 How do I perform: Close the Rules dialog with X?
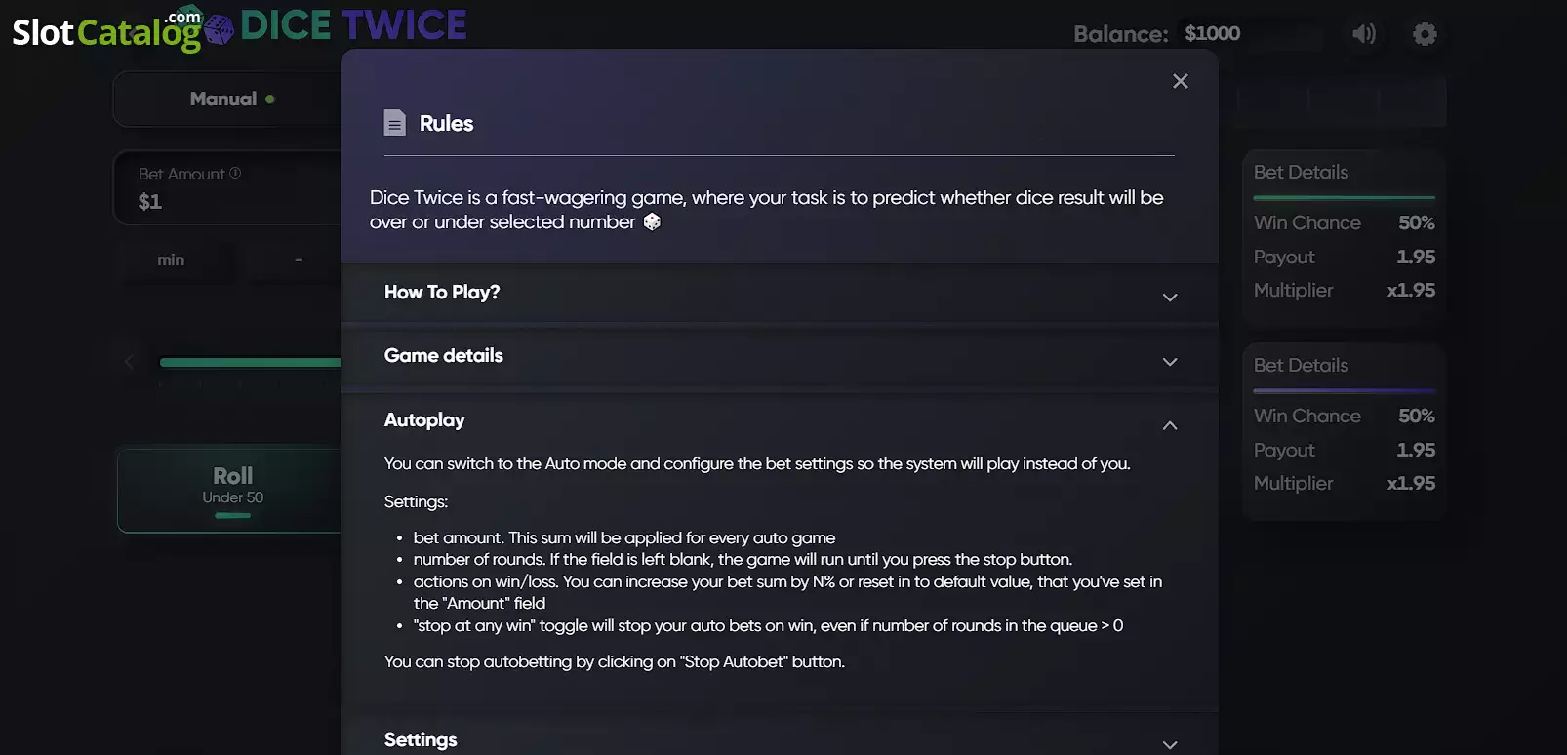click(x=1180, y=81)
